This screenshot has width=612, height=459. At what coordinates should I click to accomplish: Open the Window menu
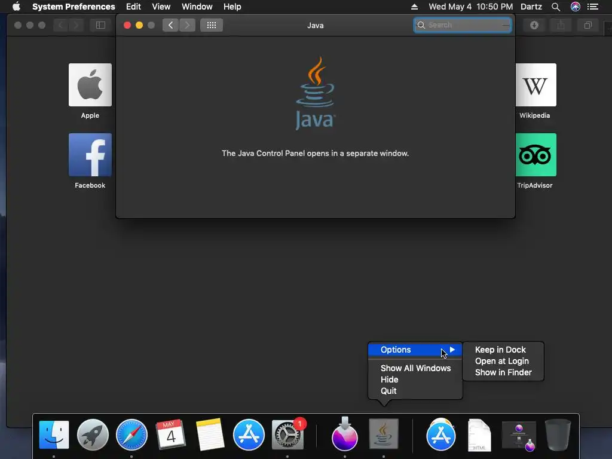pos(197,7)
